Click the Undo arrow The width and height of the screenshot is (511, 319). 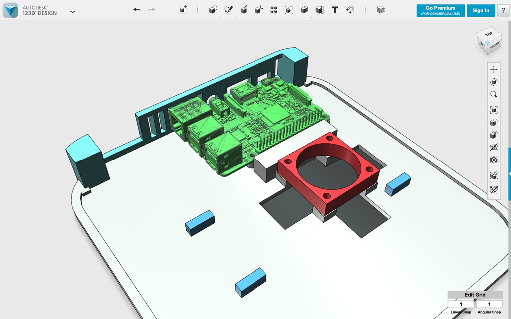137,10
